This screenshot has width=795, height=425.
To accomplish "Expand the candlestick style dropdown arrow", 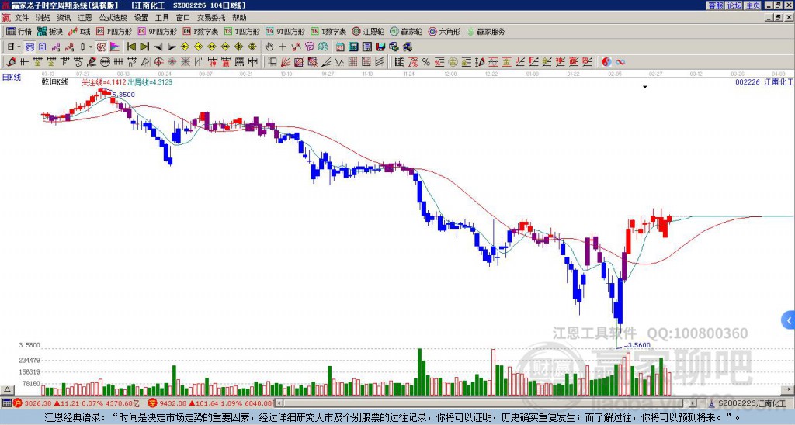I will [91, 47].
